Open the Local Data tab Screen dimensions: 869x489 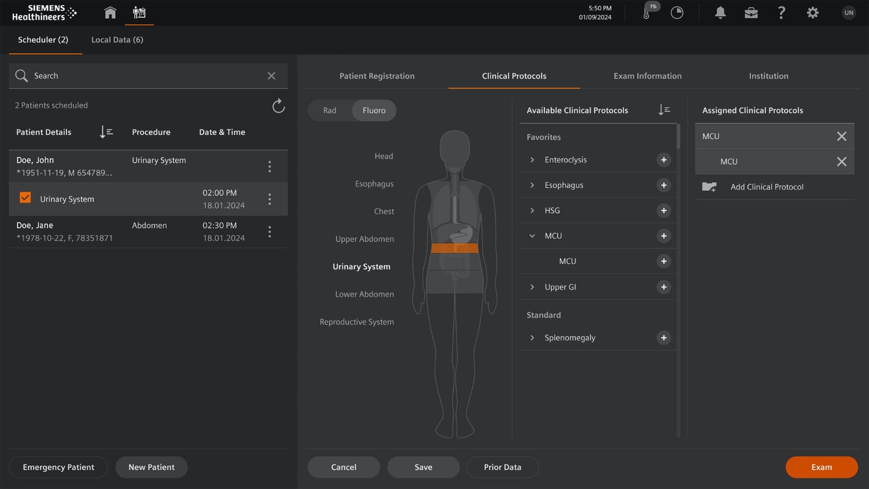click(117, 40)
